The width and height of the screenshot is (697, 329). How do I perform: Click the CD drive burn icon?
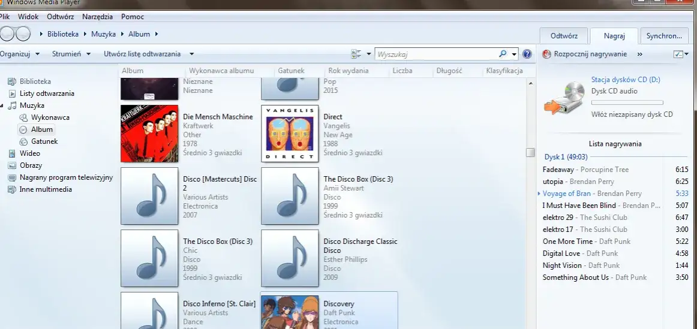point(564,98)
